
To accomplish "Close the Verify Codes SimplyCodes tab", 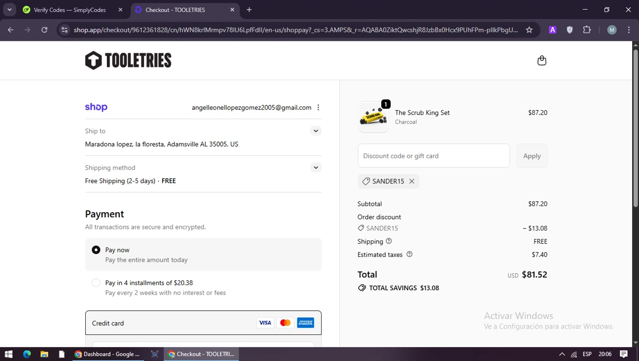I will pyautogui.click(x=121, y=10).
